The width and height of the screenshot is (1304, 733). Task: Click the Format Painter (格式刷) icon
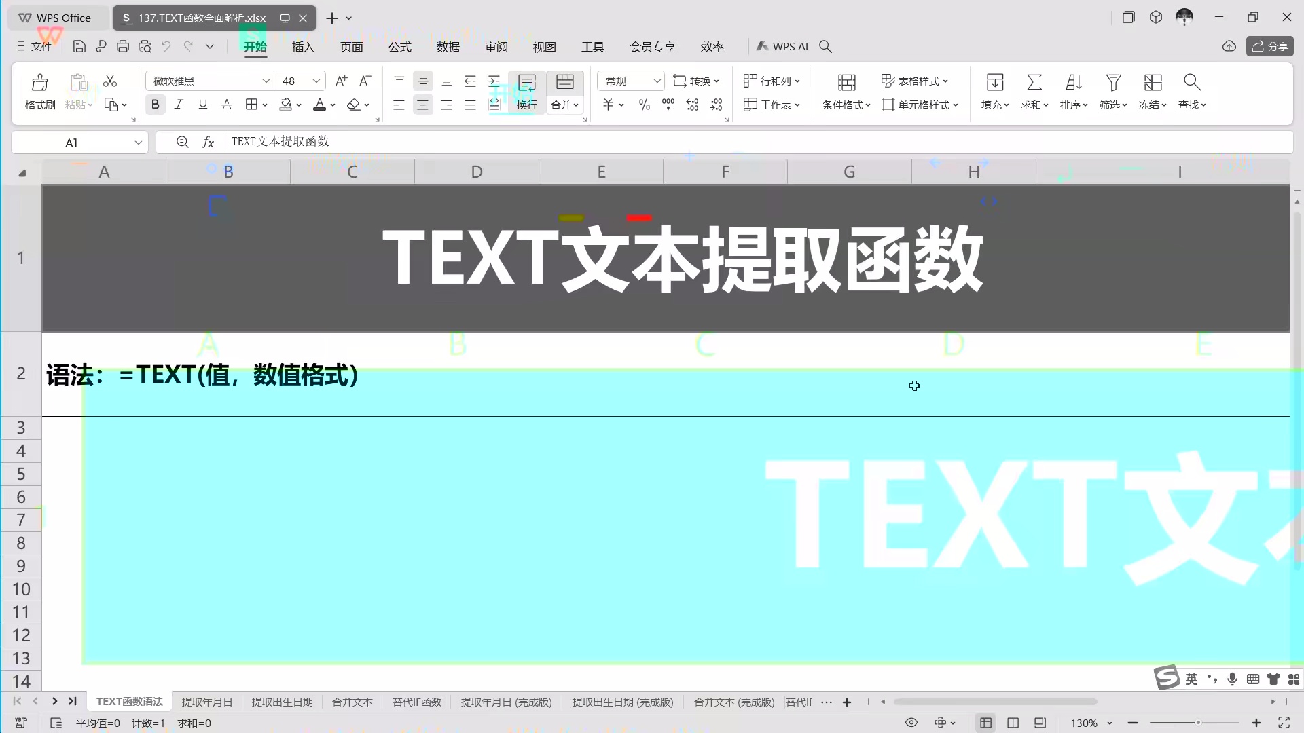pyautogui.click(x=40, y=92)
